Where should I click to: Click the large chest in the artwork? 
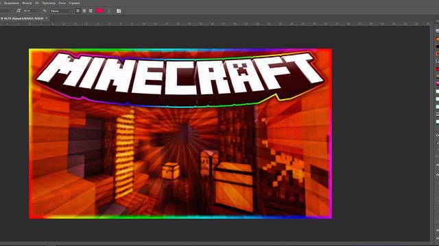coord(234,187)
